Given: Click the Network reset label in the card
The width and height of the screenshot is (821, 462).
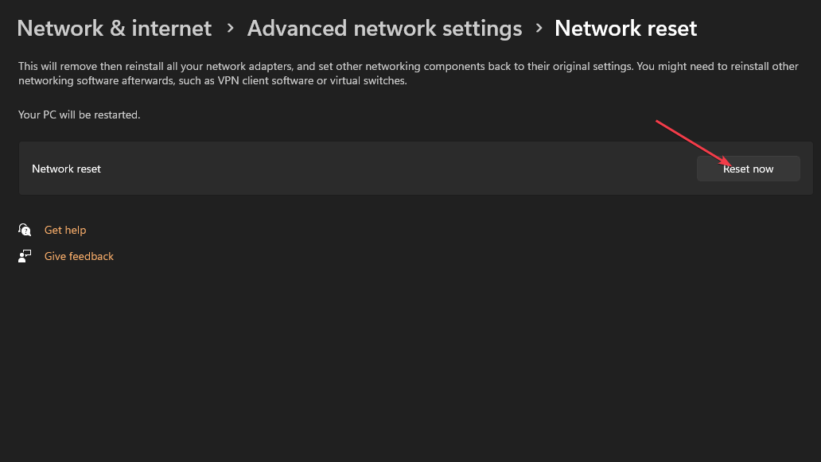Looking at the screenshot, I should coord(66,168).
